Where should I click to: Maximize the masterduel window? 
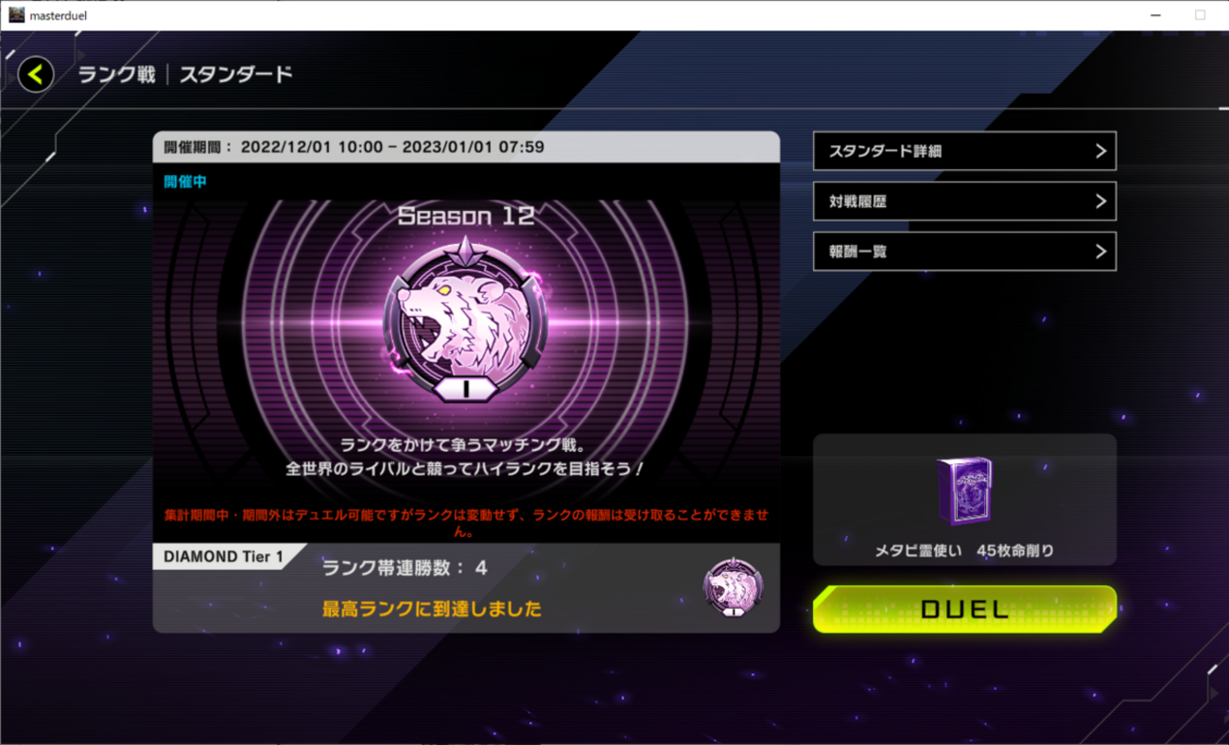point(1200,15)
